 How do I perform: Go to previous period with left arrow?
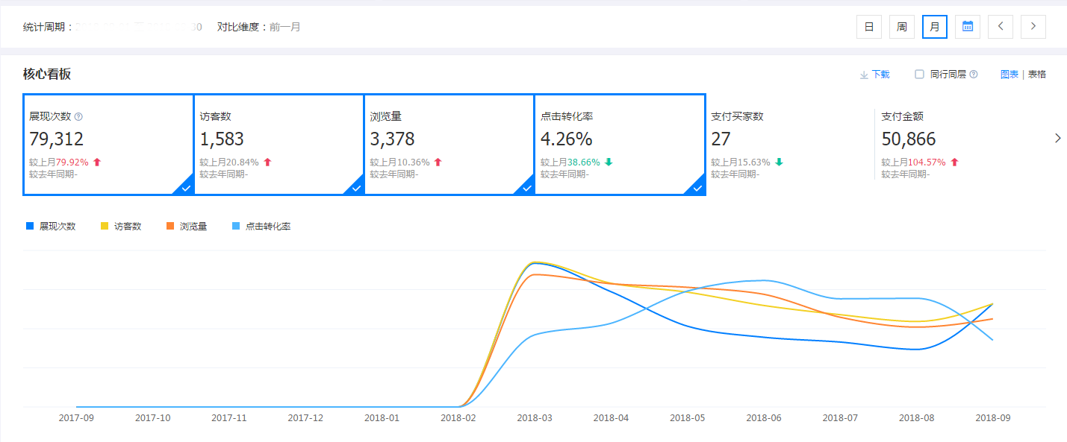pos(1000,26)
